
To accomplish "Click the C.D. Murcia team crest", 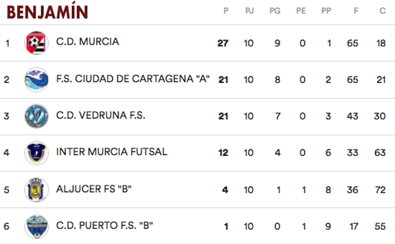I will coord(36,43).
